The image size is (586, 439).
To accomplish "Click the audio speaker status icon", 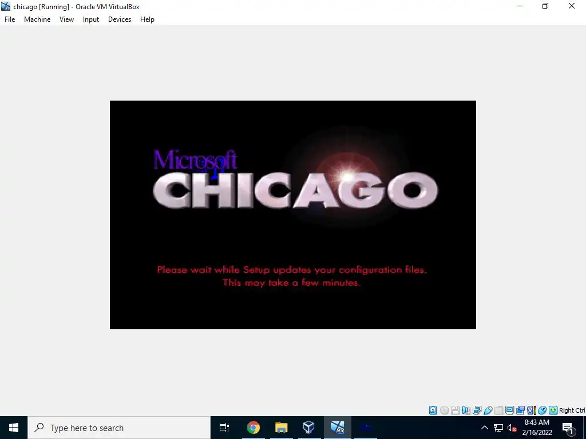I will 466,410.
